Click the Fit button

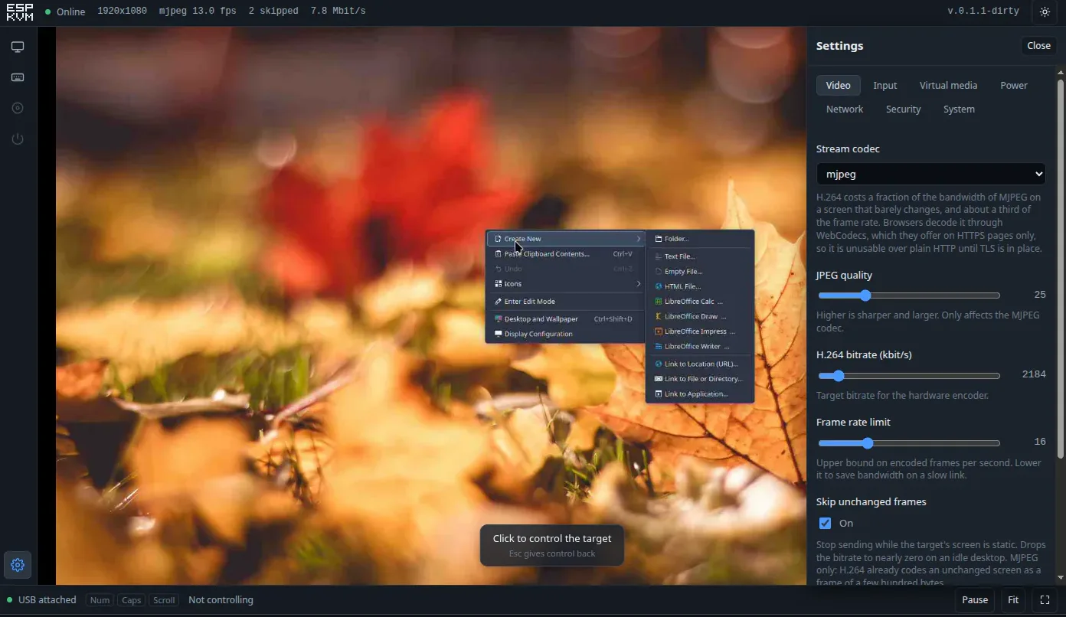pos(1012,600)
